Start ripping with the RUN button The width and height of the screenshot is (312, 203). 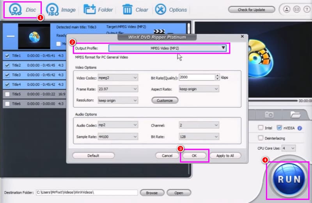(289, 179)
